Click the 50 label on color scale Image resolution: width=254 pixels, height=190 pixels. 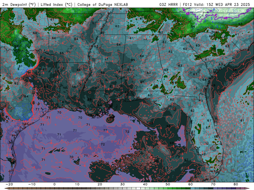point(168,184)
